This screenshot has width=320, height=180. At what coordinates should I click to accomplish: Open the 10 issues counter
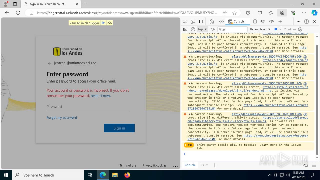tap(278, 29)
